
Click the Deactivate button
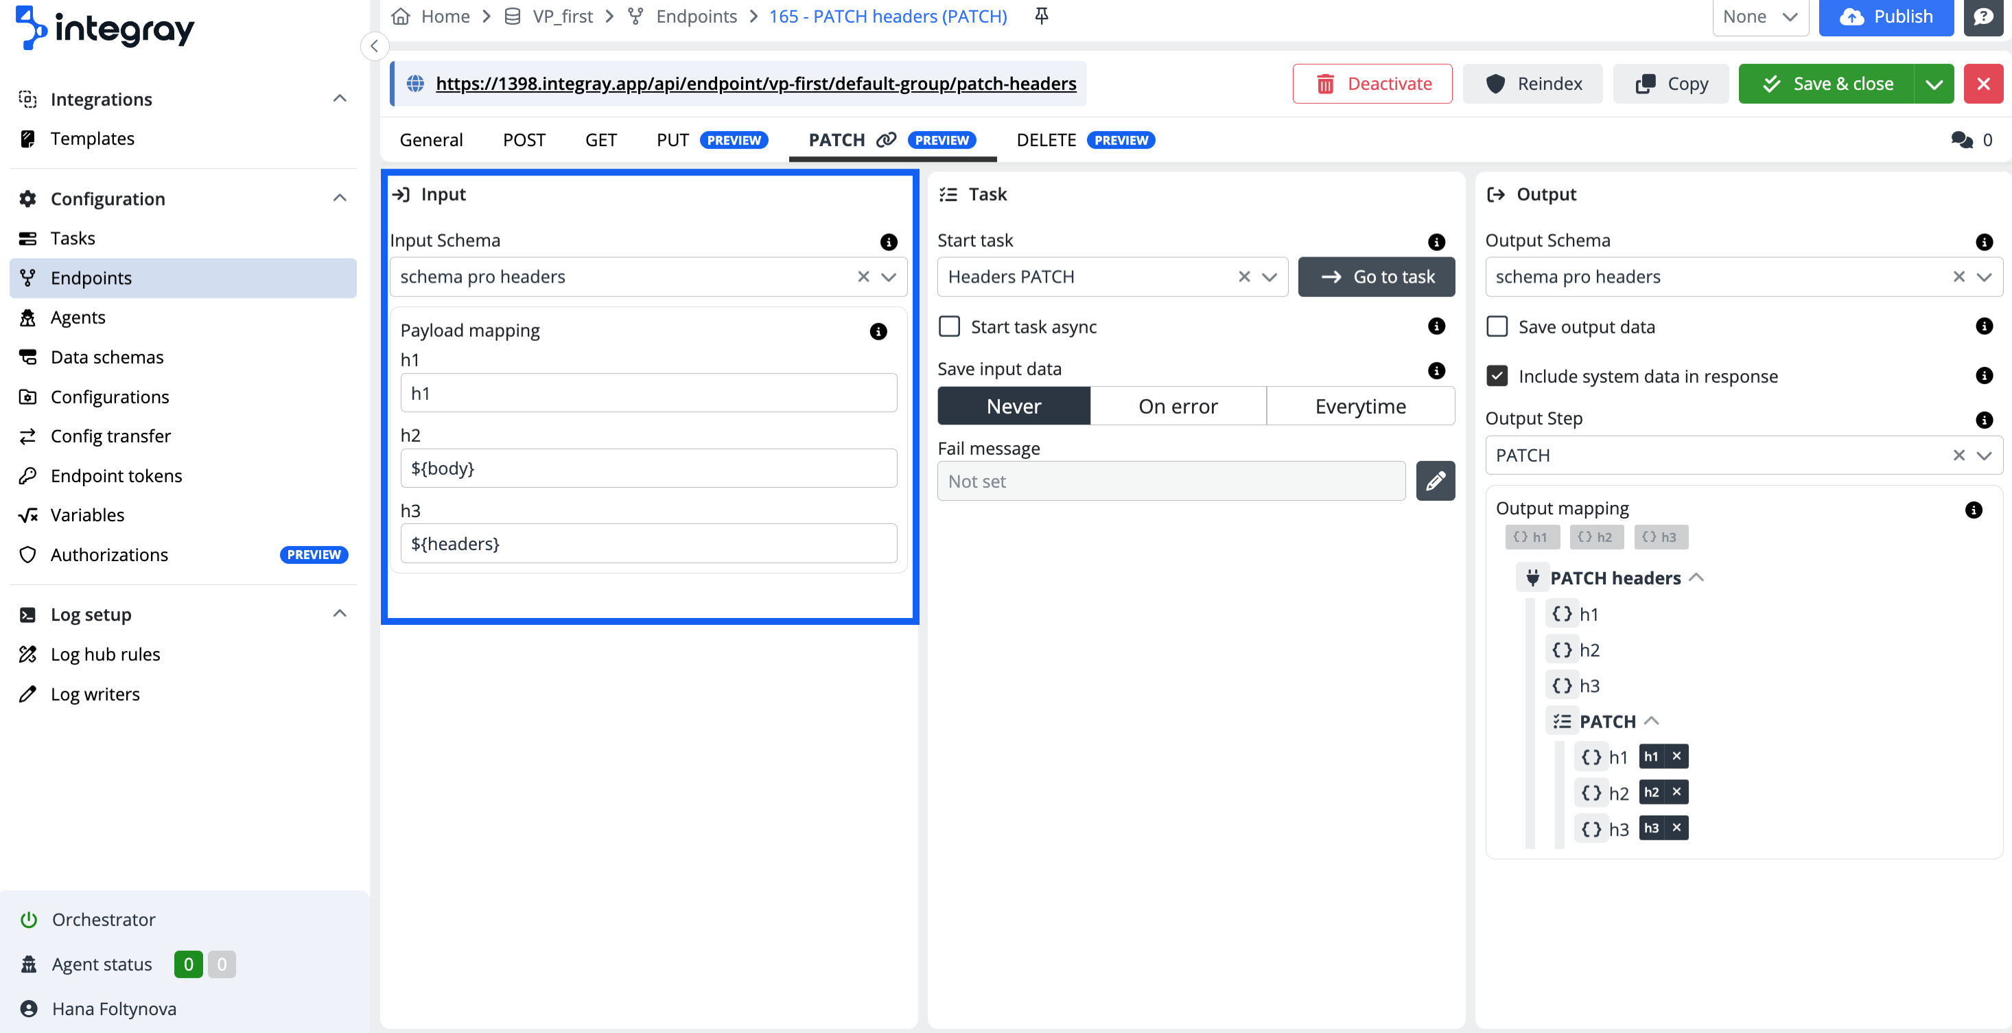pos(1372,84)
